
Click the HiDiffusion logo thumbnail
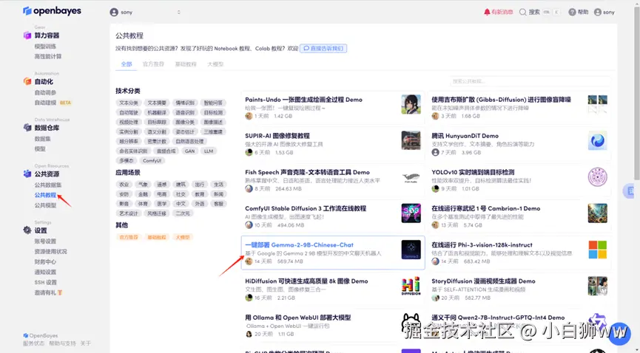(x=411, y=286)
